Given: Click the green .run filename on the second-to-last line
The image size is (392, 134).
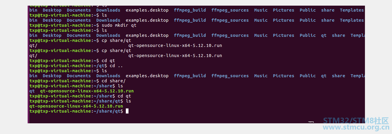Looking at the screenshot, I should coord(76,106).
